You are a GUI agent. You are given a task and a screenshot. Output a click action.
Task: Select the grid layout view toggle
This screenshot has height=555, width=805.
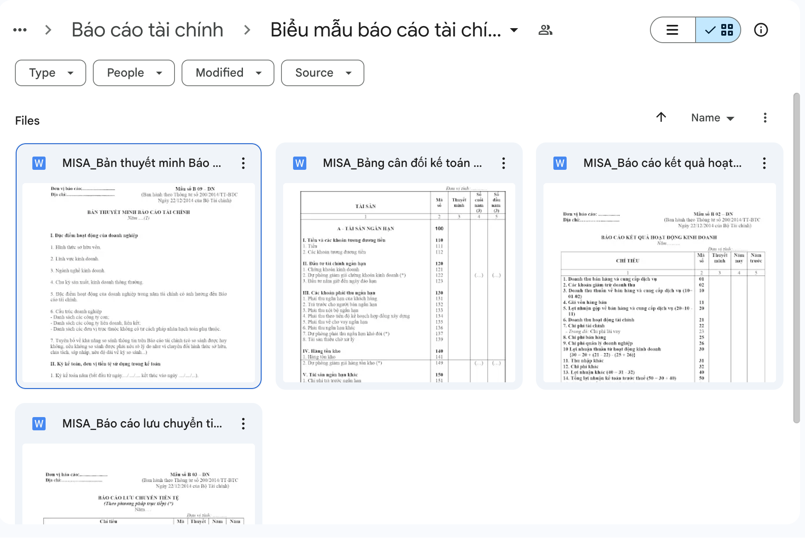tap(718, 30)
